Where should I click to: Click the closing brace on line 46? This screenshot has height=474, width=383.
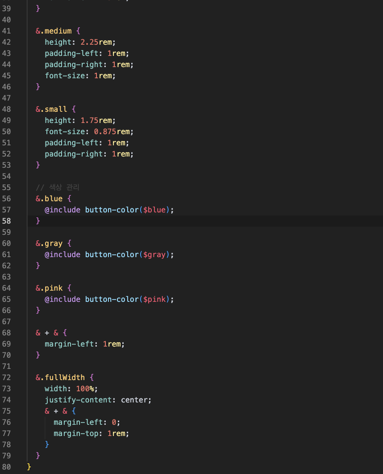(38, 87)
